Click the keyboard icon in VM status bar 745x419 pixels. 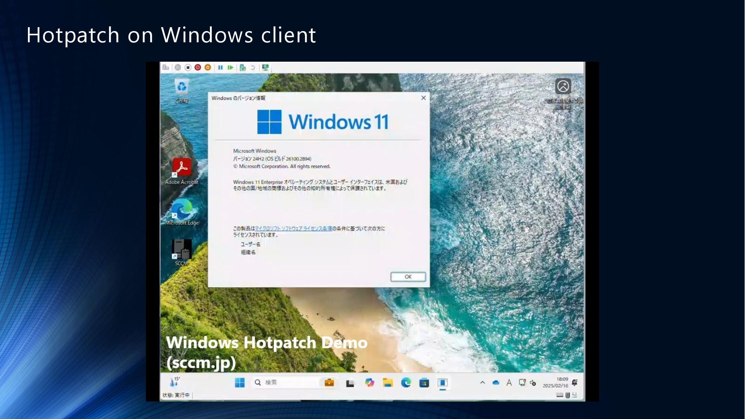coord(560,395)
